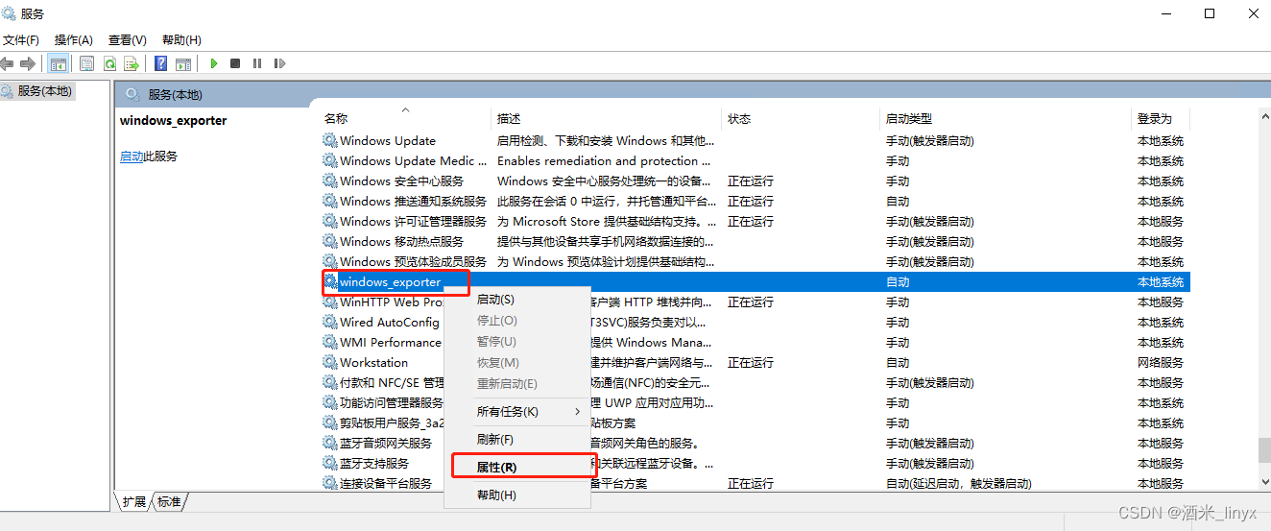Click the Stop service square icon
This screenshot has height=531, width=1271.
coord(235,63)
